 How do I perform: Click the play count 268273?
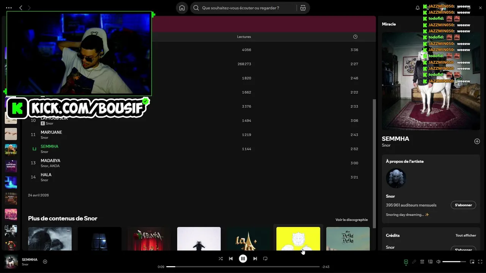pos(244,64)
